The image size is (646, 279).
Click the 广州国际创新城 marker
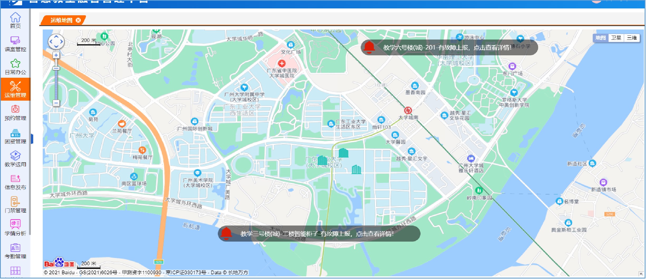[195, 121]
